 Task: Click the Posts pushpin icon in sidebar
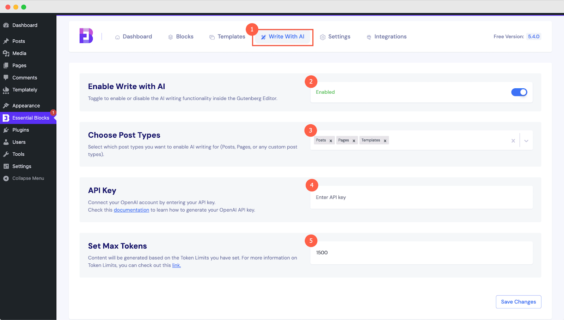6,41
